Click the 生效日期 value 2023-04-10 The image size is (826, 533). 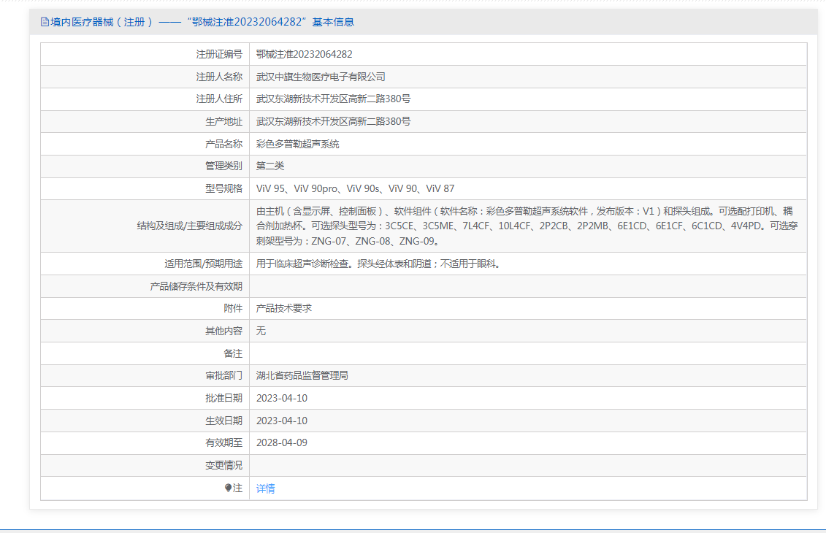(282, 421)
